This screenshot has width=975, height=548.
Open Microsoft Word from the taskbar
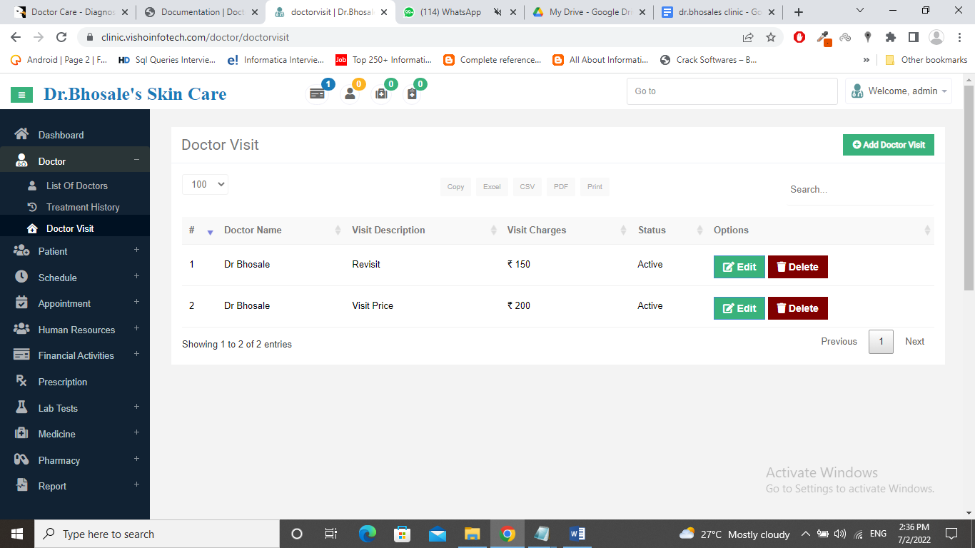click(x=577, y=534)
